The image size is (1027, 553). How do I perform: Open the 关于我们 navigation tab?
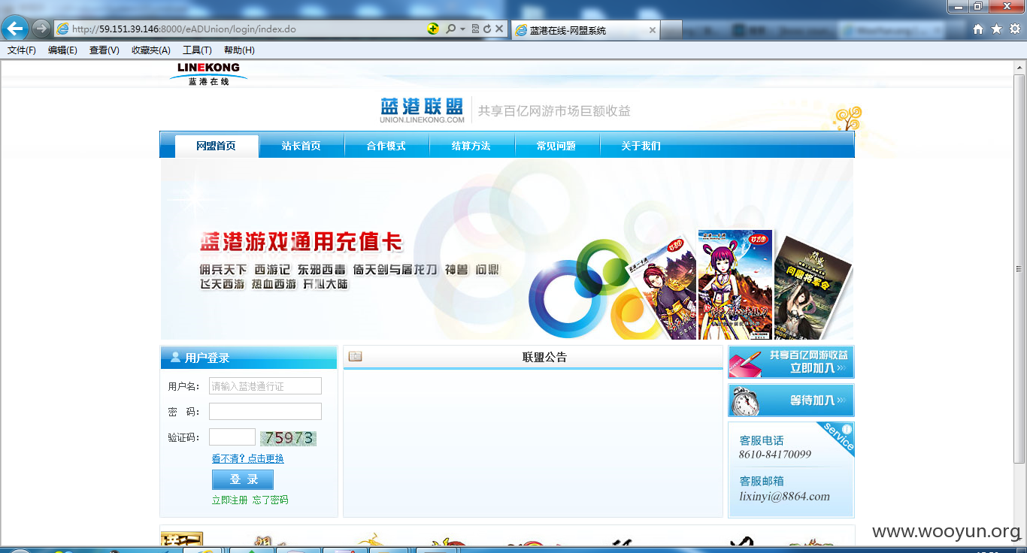[x=641, y=146]
